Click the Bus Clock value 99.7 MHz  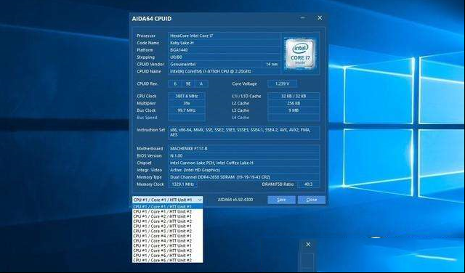[187, 110]
